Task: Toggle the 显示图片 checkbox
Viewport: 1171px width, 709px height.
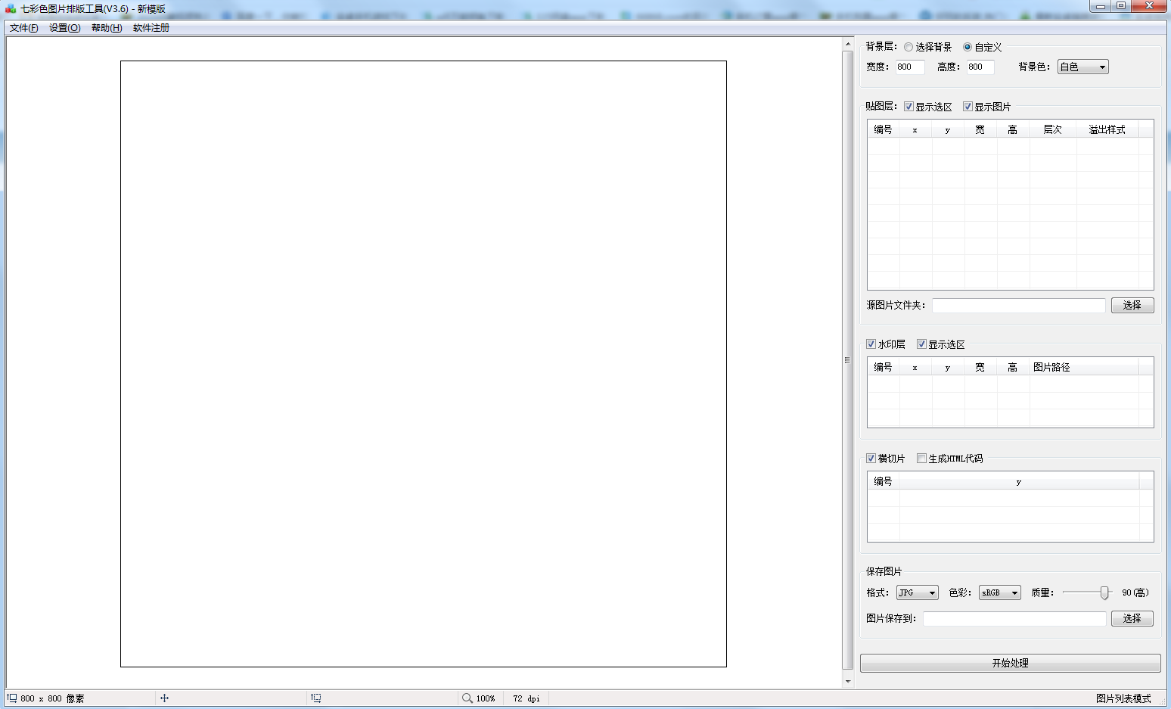Action: 968,107
